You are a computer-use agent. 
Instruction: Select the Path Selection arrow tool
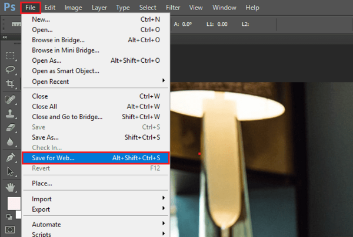point(10,172)
